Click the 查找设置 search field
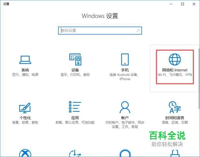This screenshot has width=200, height=157. tap(100, 31)
